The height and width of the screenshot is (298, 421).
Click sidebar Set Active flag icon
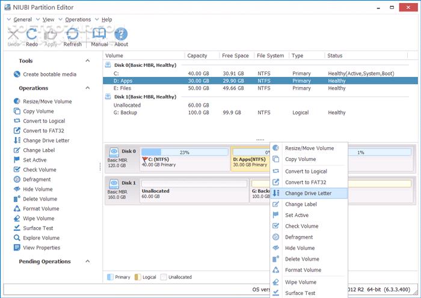click(17, 160)
